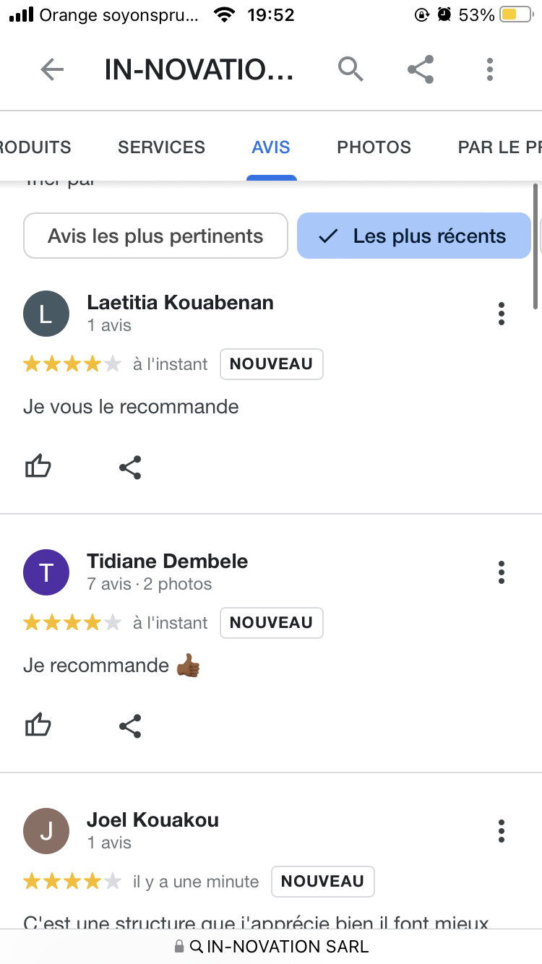Image resolution: width=542 pixels, height=964 pixels.
Task: Open Tidiane Dembele's profile name
Action: 167,561
